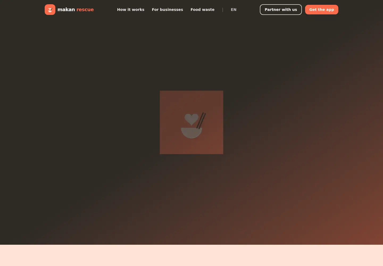
Task: Click the bowl and heart image
Action: click(191, 122)
